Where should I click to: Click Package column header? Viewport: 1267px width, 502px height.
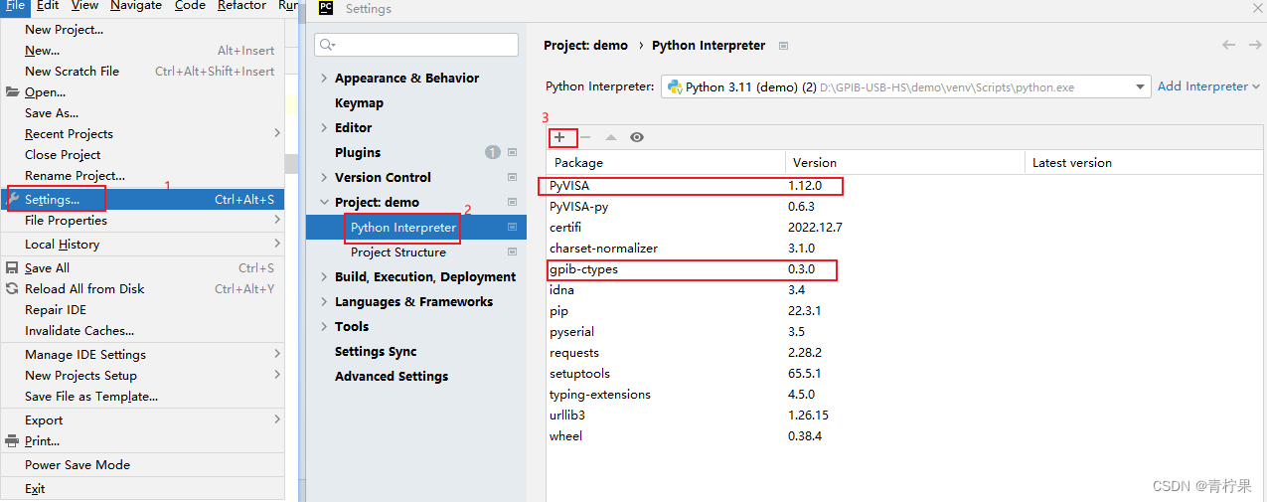(x=665, y=162)
